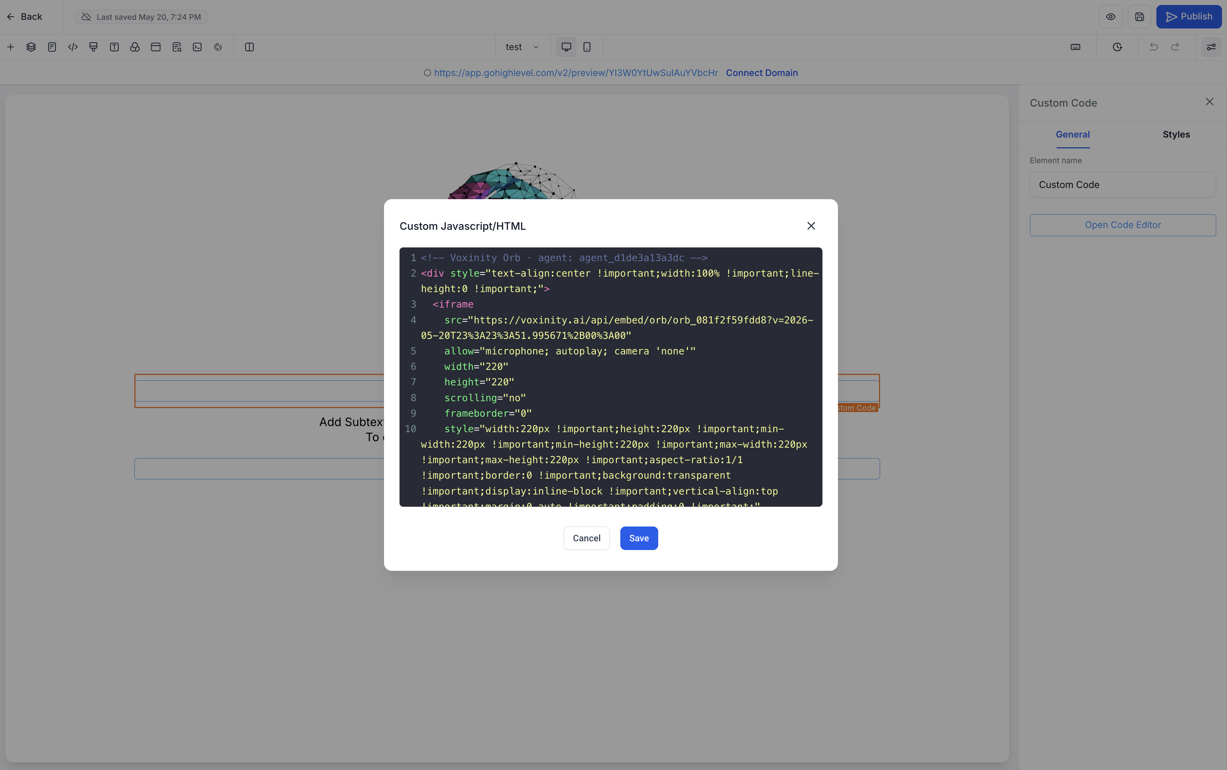1227x770 pixels.
Task: Open the page document icon in toolbar
Action: click(x=52, y=47)
